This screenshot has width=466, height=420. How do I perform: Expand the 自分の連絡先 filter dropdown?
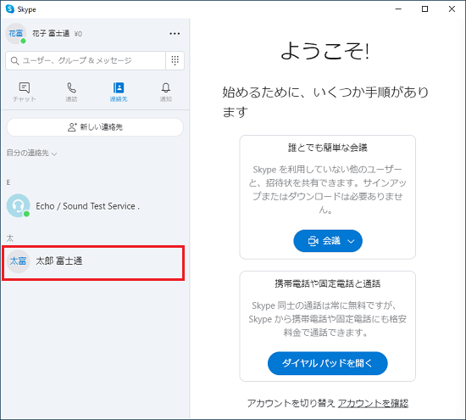(x=31, y=153)
